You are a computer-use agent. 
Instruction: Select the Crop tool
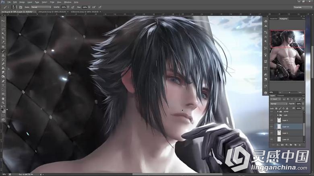[3, 38]
